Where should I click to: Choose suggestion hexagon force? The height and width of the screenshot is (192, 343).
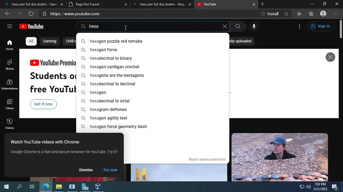[x=153, y=50]
